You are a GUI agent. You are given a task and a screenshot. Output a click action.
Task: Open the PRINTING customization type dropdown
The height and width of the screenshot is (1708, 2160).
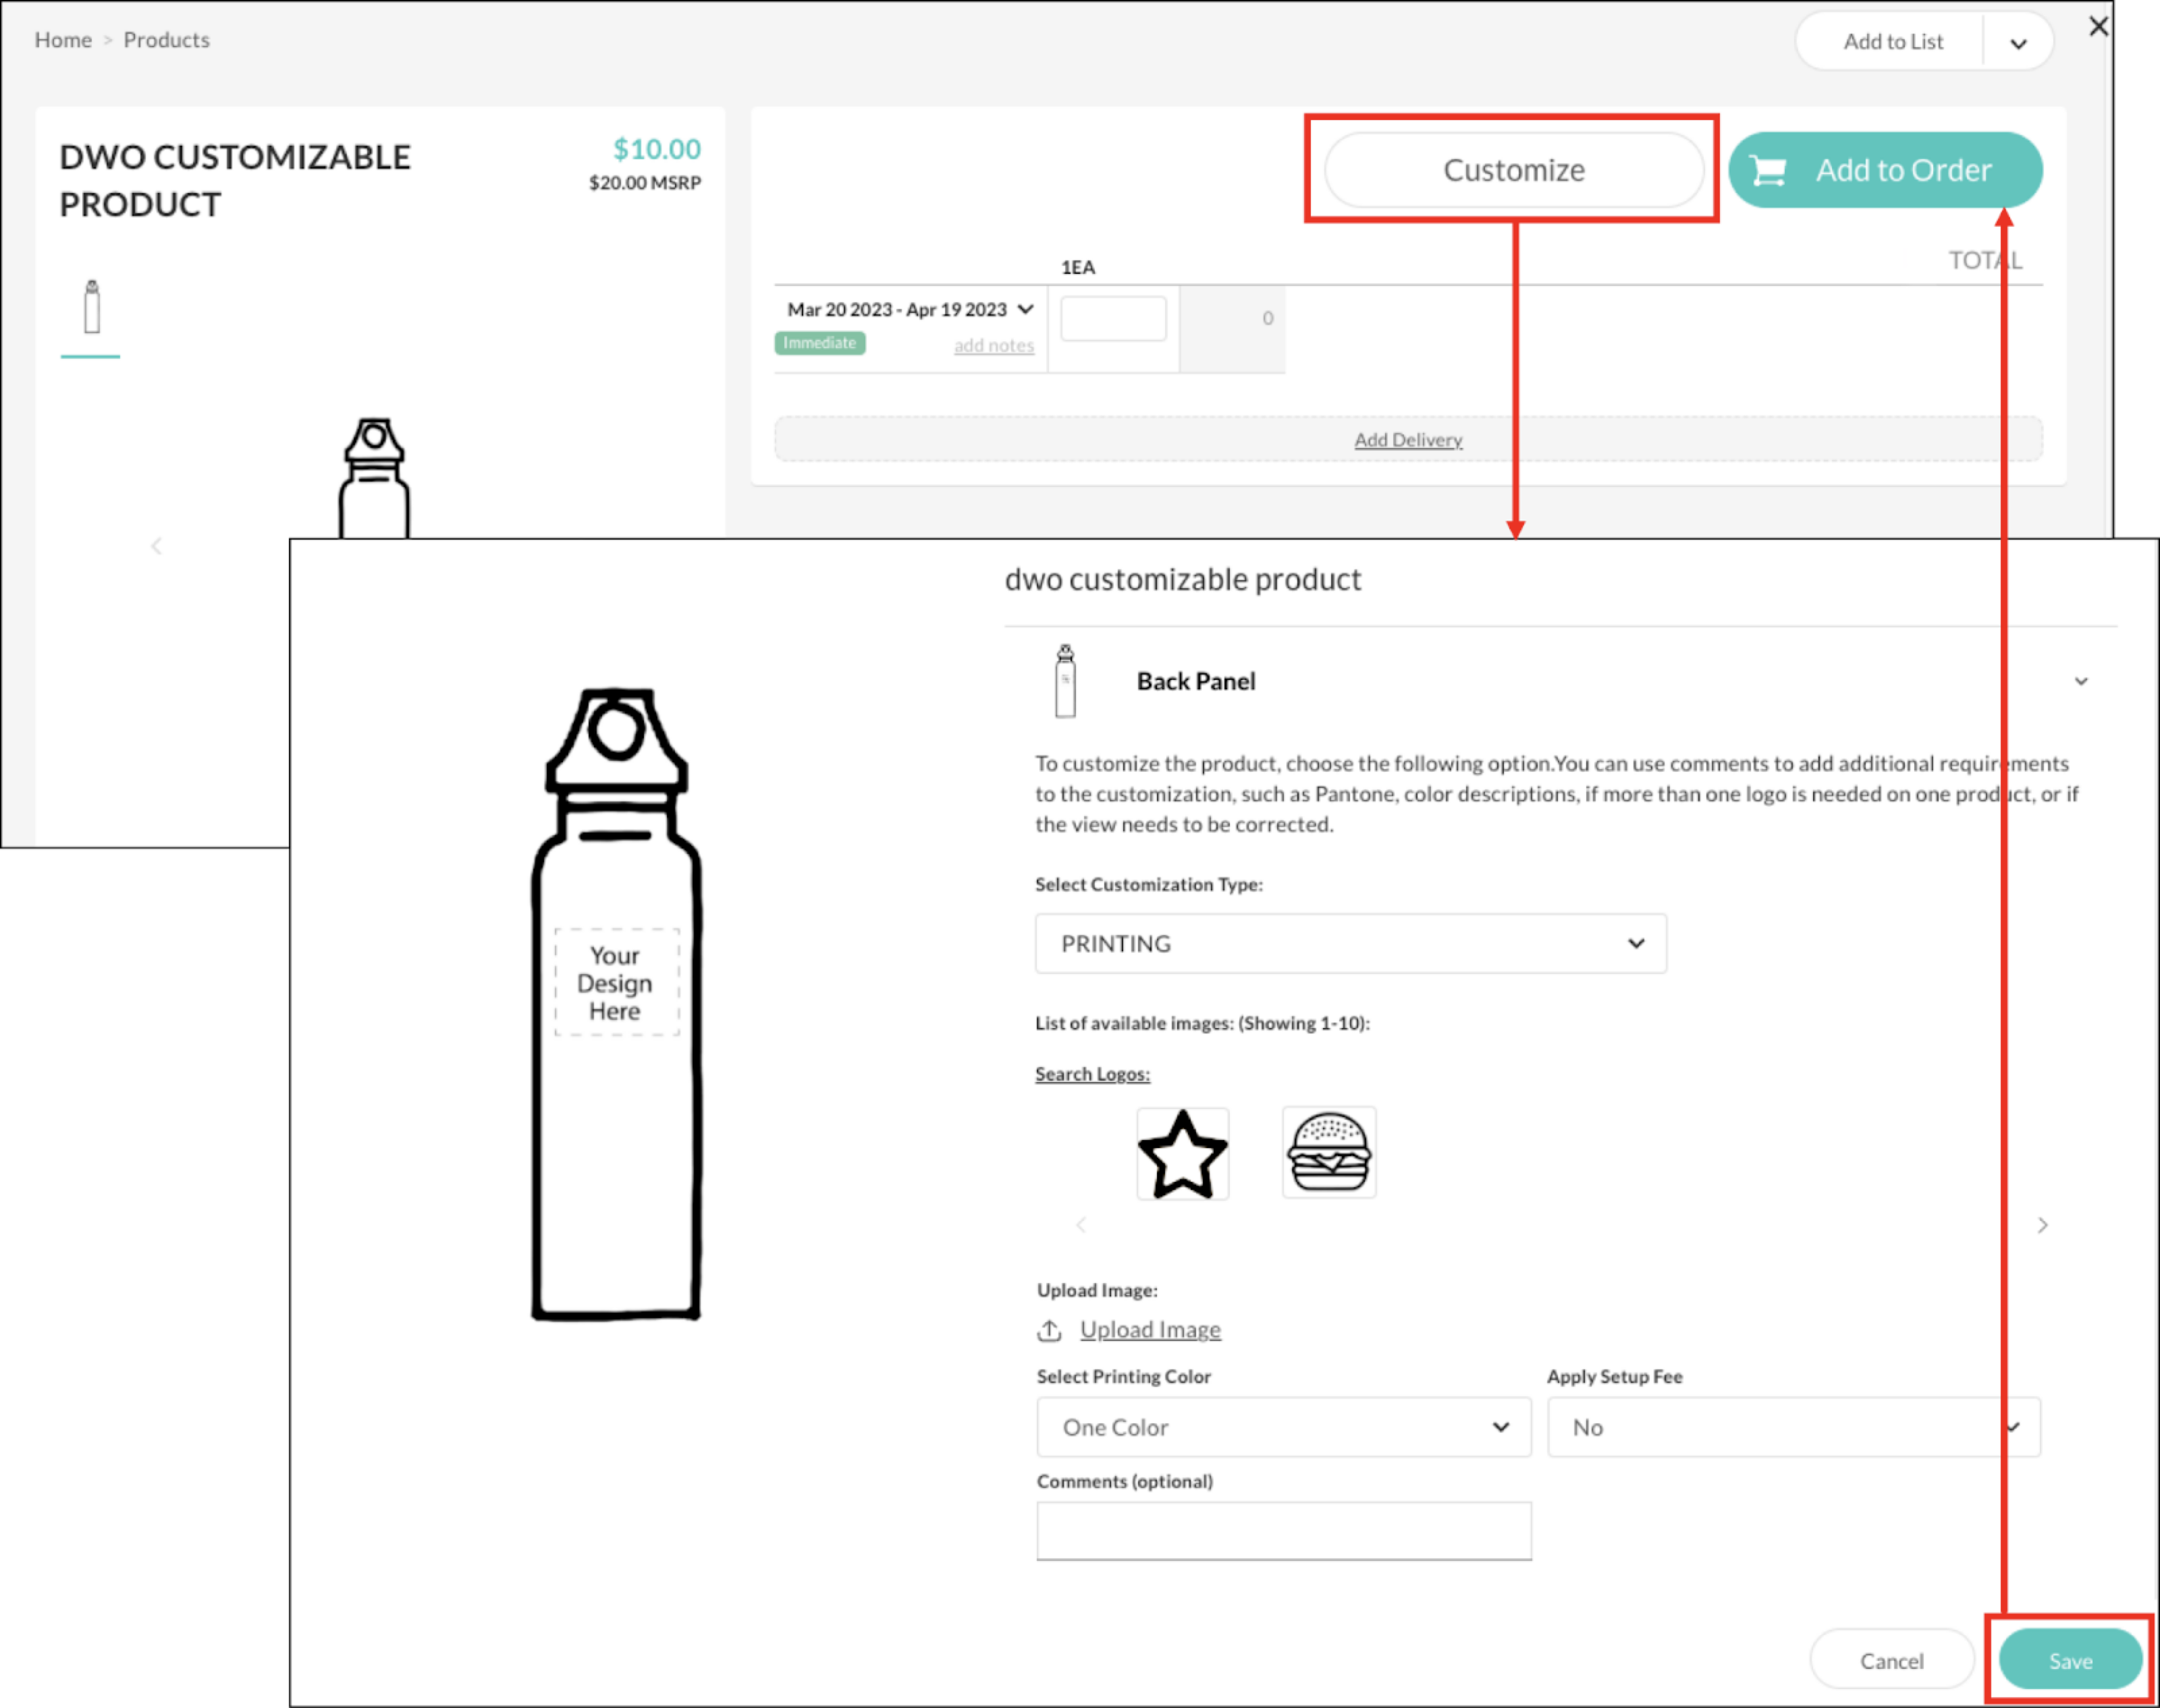pyautogui.click(x=1351, y=943)
